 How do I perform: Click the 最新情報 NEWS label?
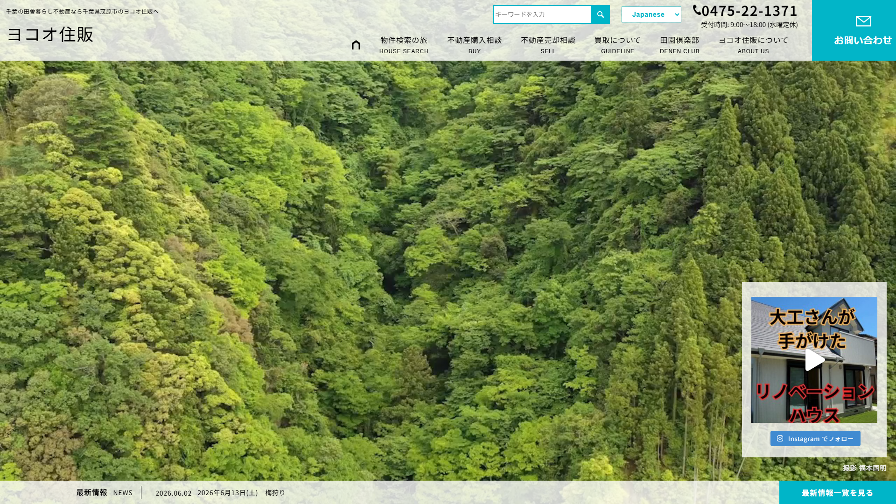[105, 492]
